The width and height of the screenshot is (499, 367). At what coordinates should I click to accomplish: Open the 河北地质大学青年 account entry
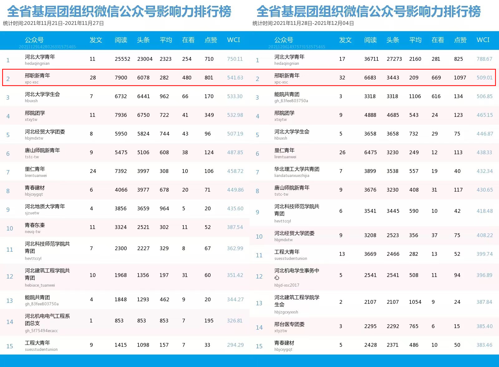45,206
